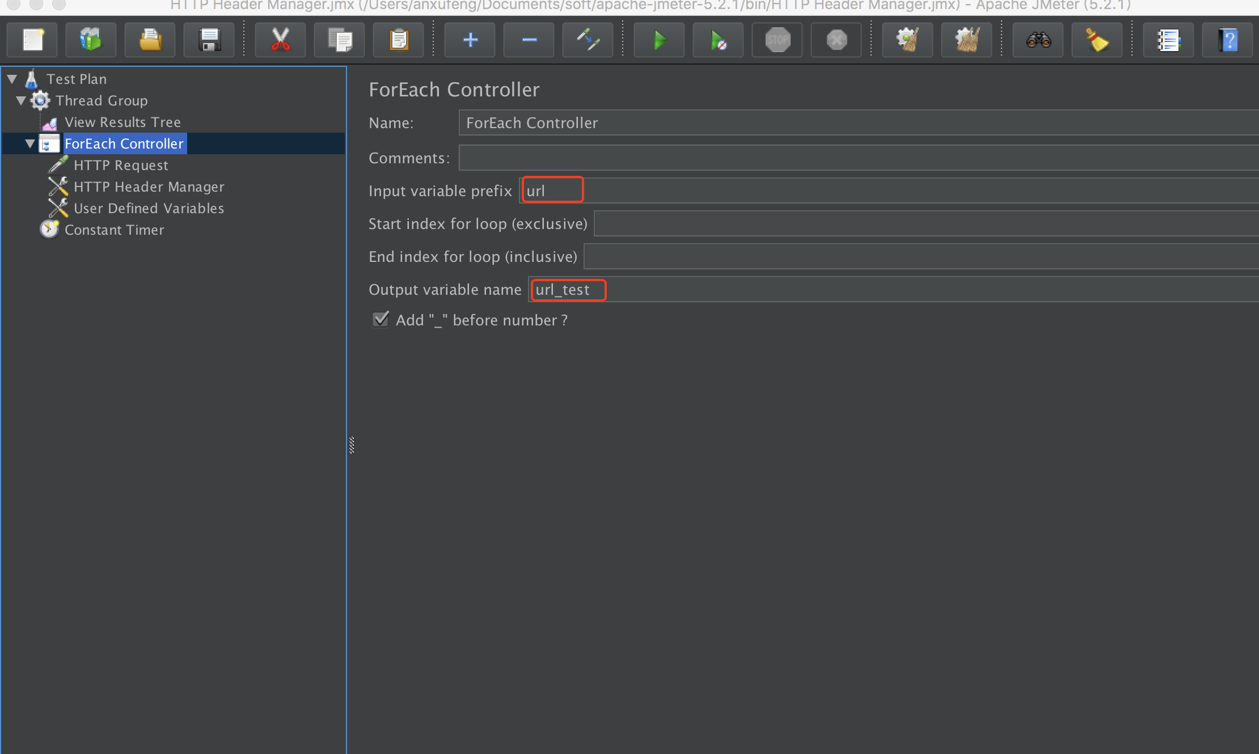The width and height of the screenshot is (1259, 754).
Task: Click Clear all results broom icon
Action: coord(966,40)
